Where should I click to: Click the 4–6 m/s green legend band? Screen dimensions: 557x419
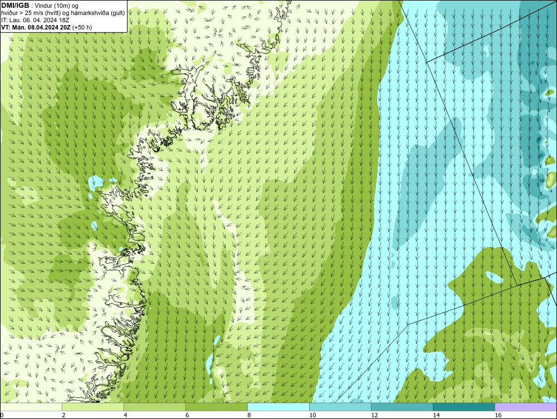click(155, 407)
